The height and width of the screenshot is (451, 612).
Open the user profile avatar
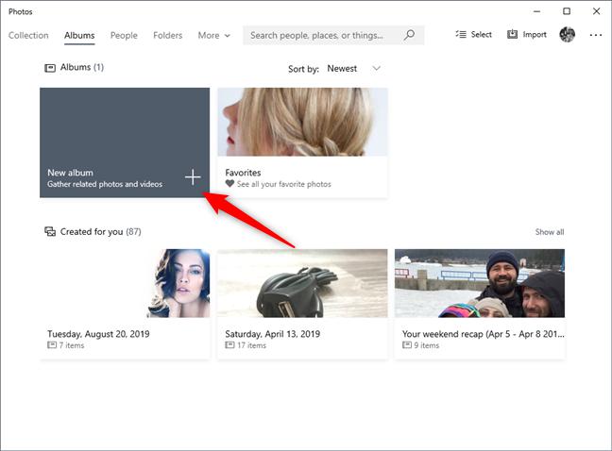tap(567, 35)
